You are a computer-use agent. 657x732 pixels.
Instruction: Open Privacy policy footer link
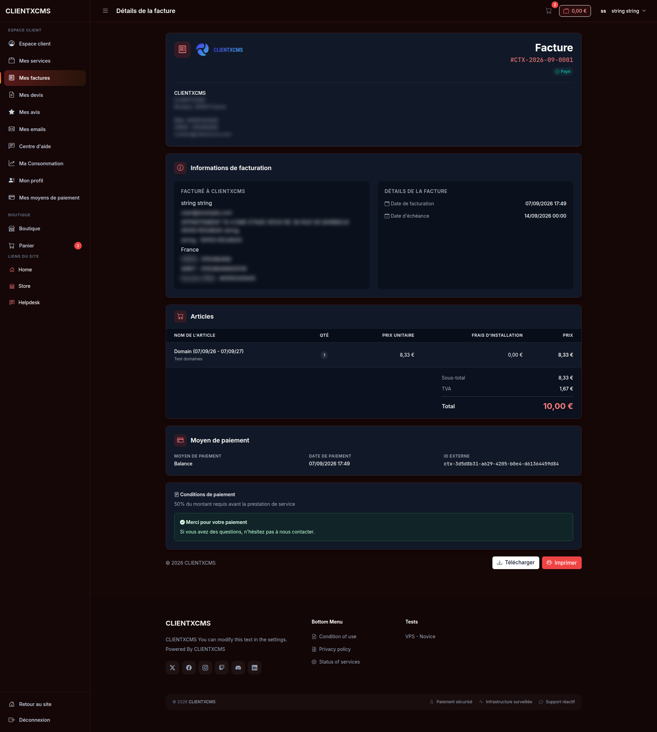pos(331,649)
